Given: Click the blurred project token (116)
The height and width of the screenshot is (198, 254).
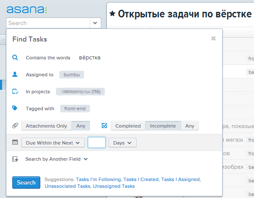Looking at the screenshot, I should coord(80,92).
